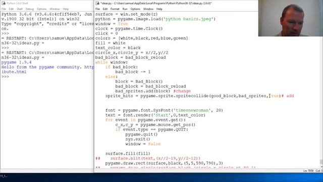This screenshot has height=182, width=323.
Task: Open Options menu in ideas.py editor
Action: point(135,9)
